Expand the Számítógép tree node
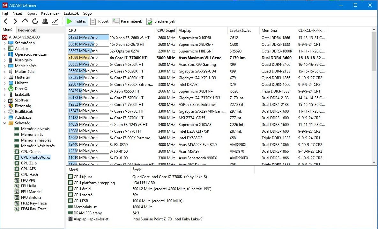Viewport: 378px width, 229px height. pos(4,43)
